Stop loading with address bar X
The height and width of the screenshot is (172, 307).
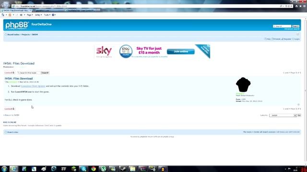pos(291,6)
